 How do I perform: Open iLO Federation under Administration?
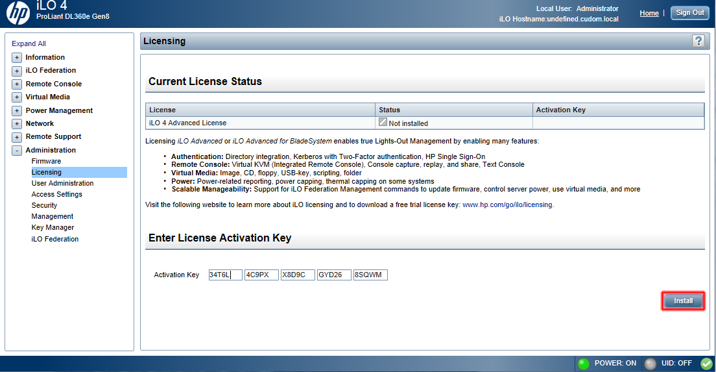[x=54, y=239]
